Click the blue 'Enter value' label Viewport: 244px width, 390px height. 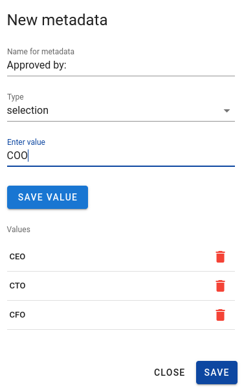point(26,142)
